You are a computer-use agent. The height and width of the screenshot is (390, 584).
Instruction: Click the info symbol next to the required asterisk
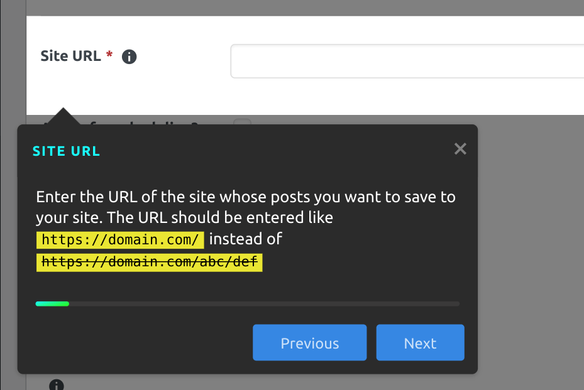pyautogui.click(x=129, y=57)
